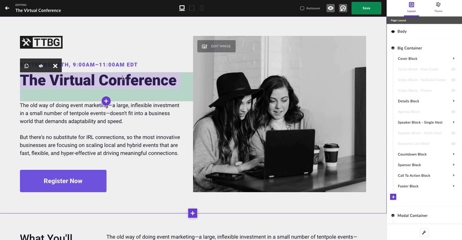Click the Big Container layers icon
Viewport: 462px width, 240px height.
[x=393, y=48]
